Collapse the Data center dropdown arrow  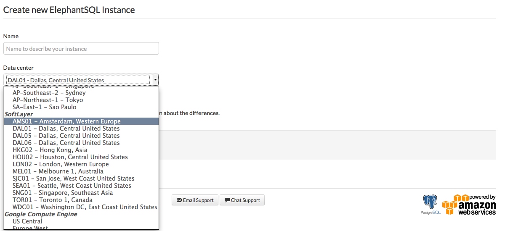tap(155, 80)
